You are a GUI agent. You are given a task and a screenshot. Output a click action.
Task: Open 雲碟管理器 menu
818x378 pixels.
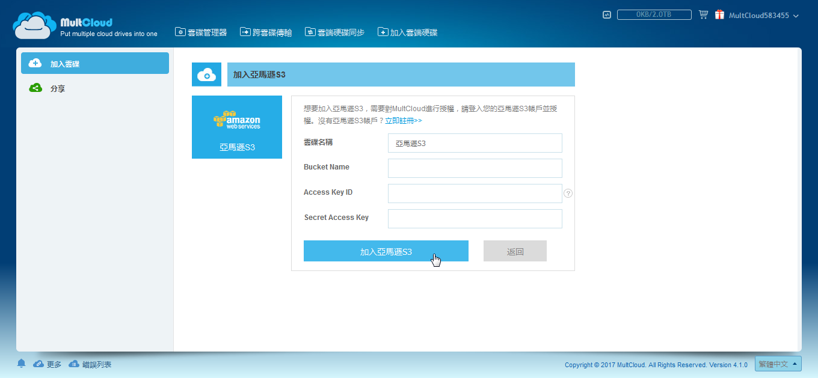[201, 32]
